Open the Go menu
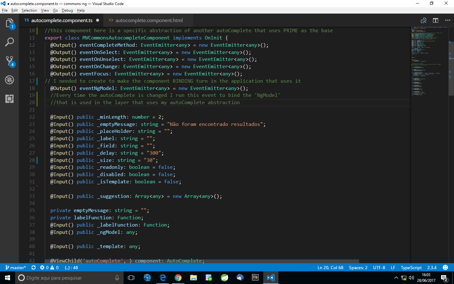The image size is (454, 284). tap(55, 10)
